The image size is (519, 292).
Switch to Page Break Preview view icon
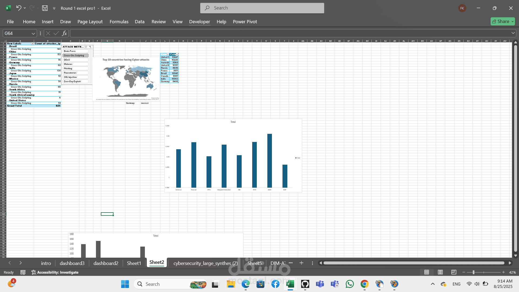point(454,272)
